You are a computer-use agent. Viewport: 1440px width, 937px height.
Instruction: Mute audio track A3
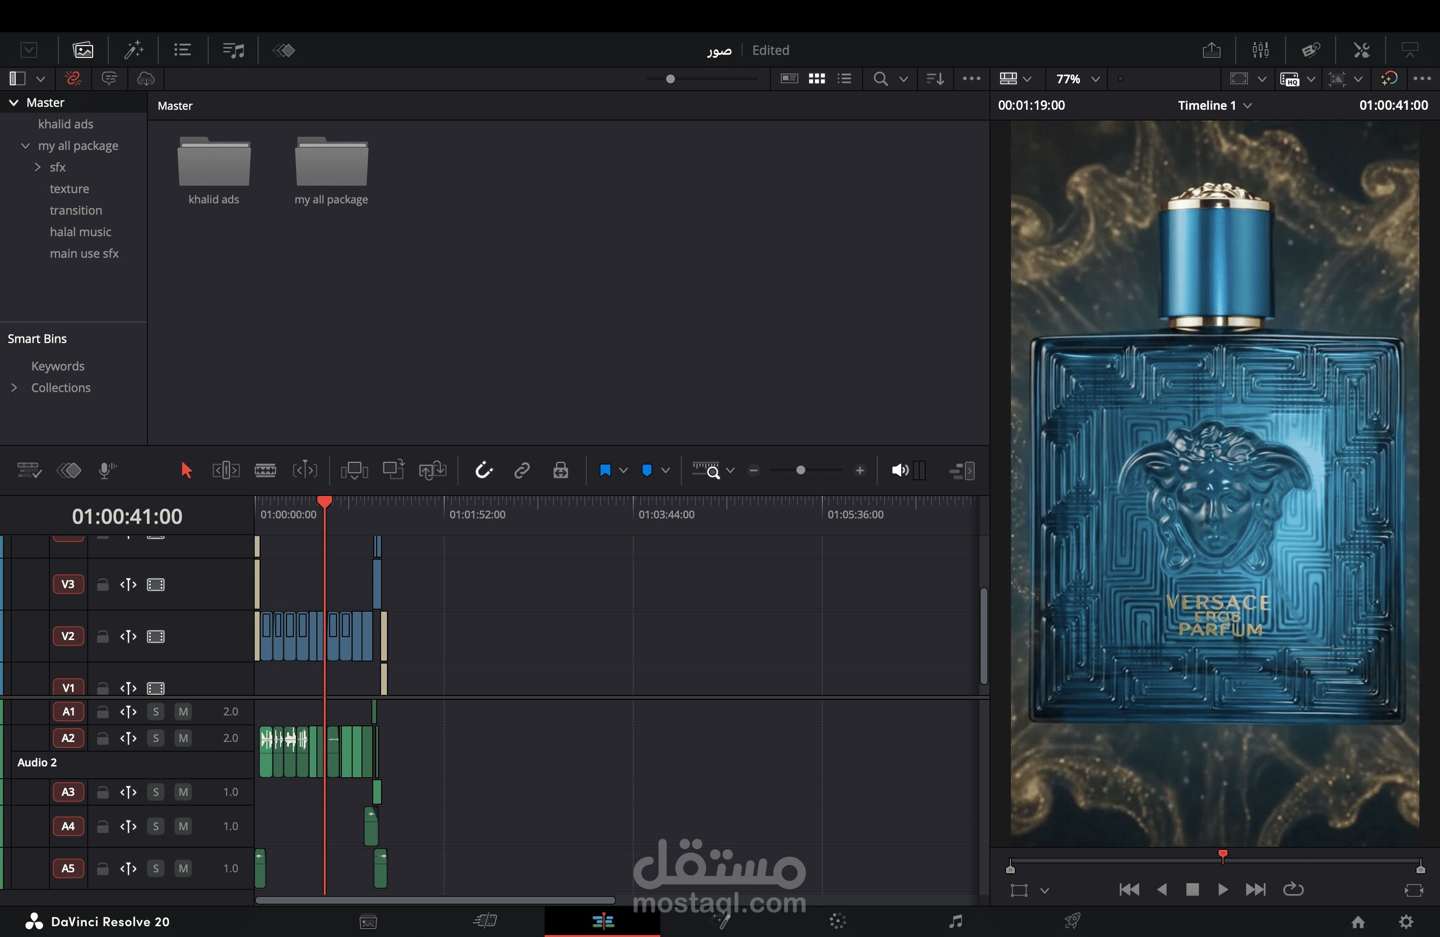pos(183,792)
